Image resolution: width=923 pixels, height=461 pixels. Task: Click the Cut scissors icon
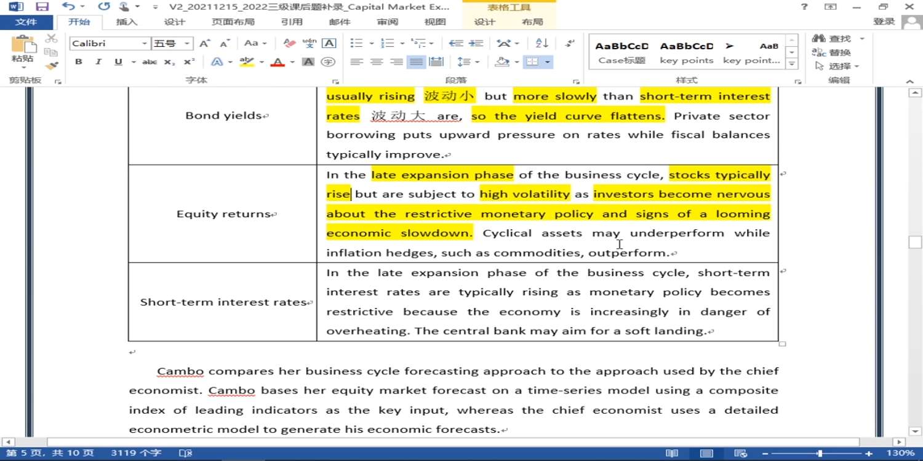point(52,39)
